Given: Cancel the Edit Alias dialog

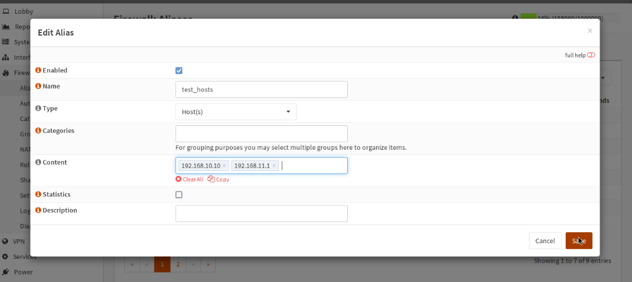Looking at the screenshot, I should [545, 240].
